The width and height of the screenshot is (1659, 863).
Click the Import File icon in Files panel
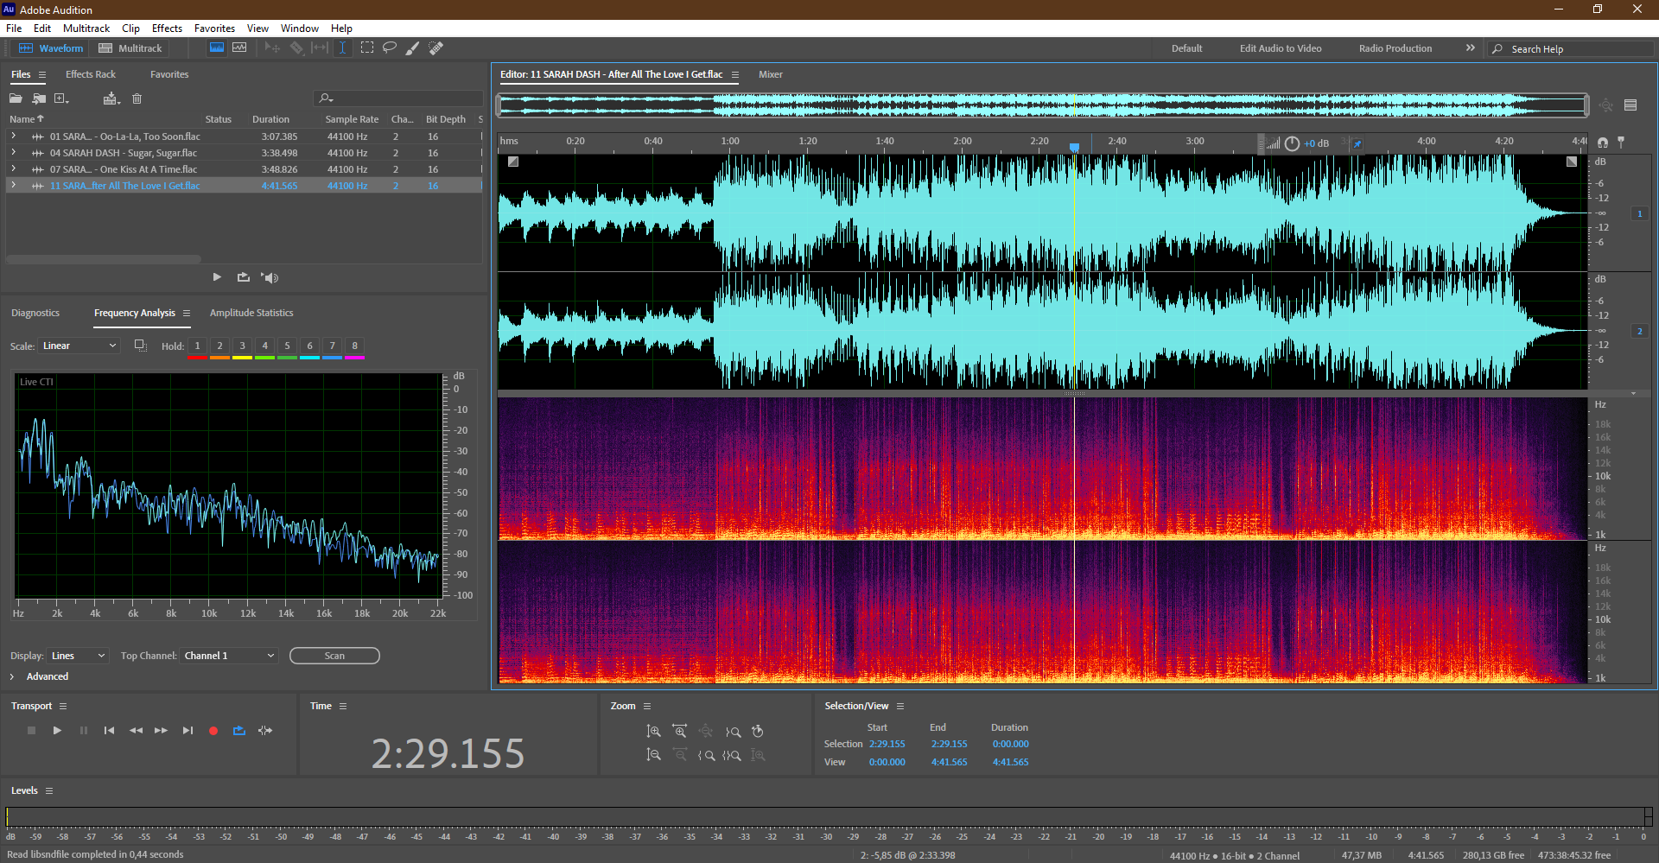(39, 98)
